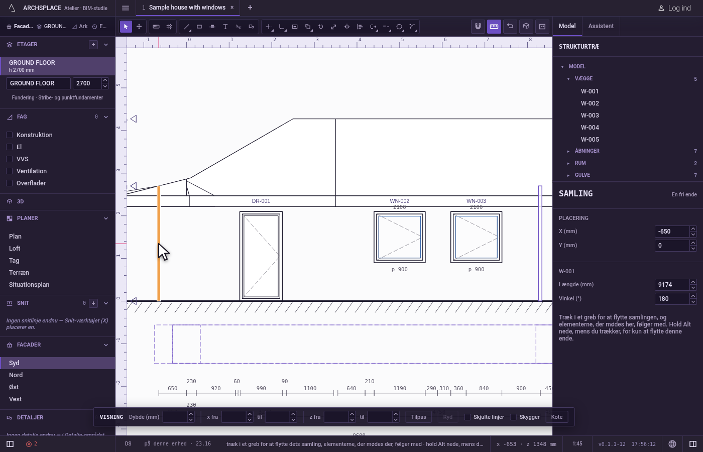Open the Model tab
703x452 pixels.
click(x=567, y=26)
